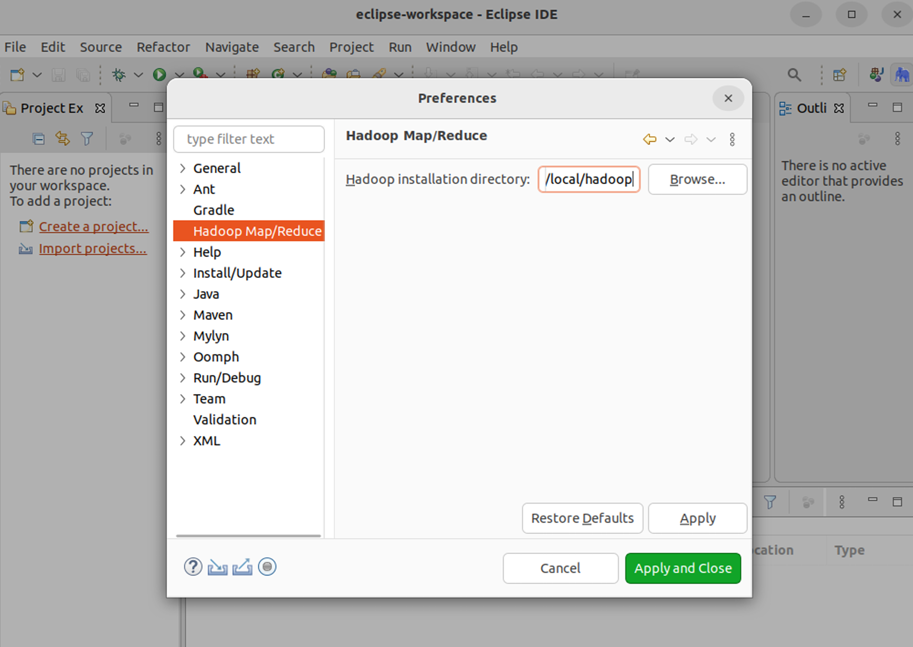Screen dimensions: 913x647
Task: Open the bottom panel view menu dots
Action: point(842,502)
